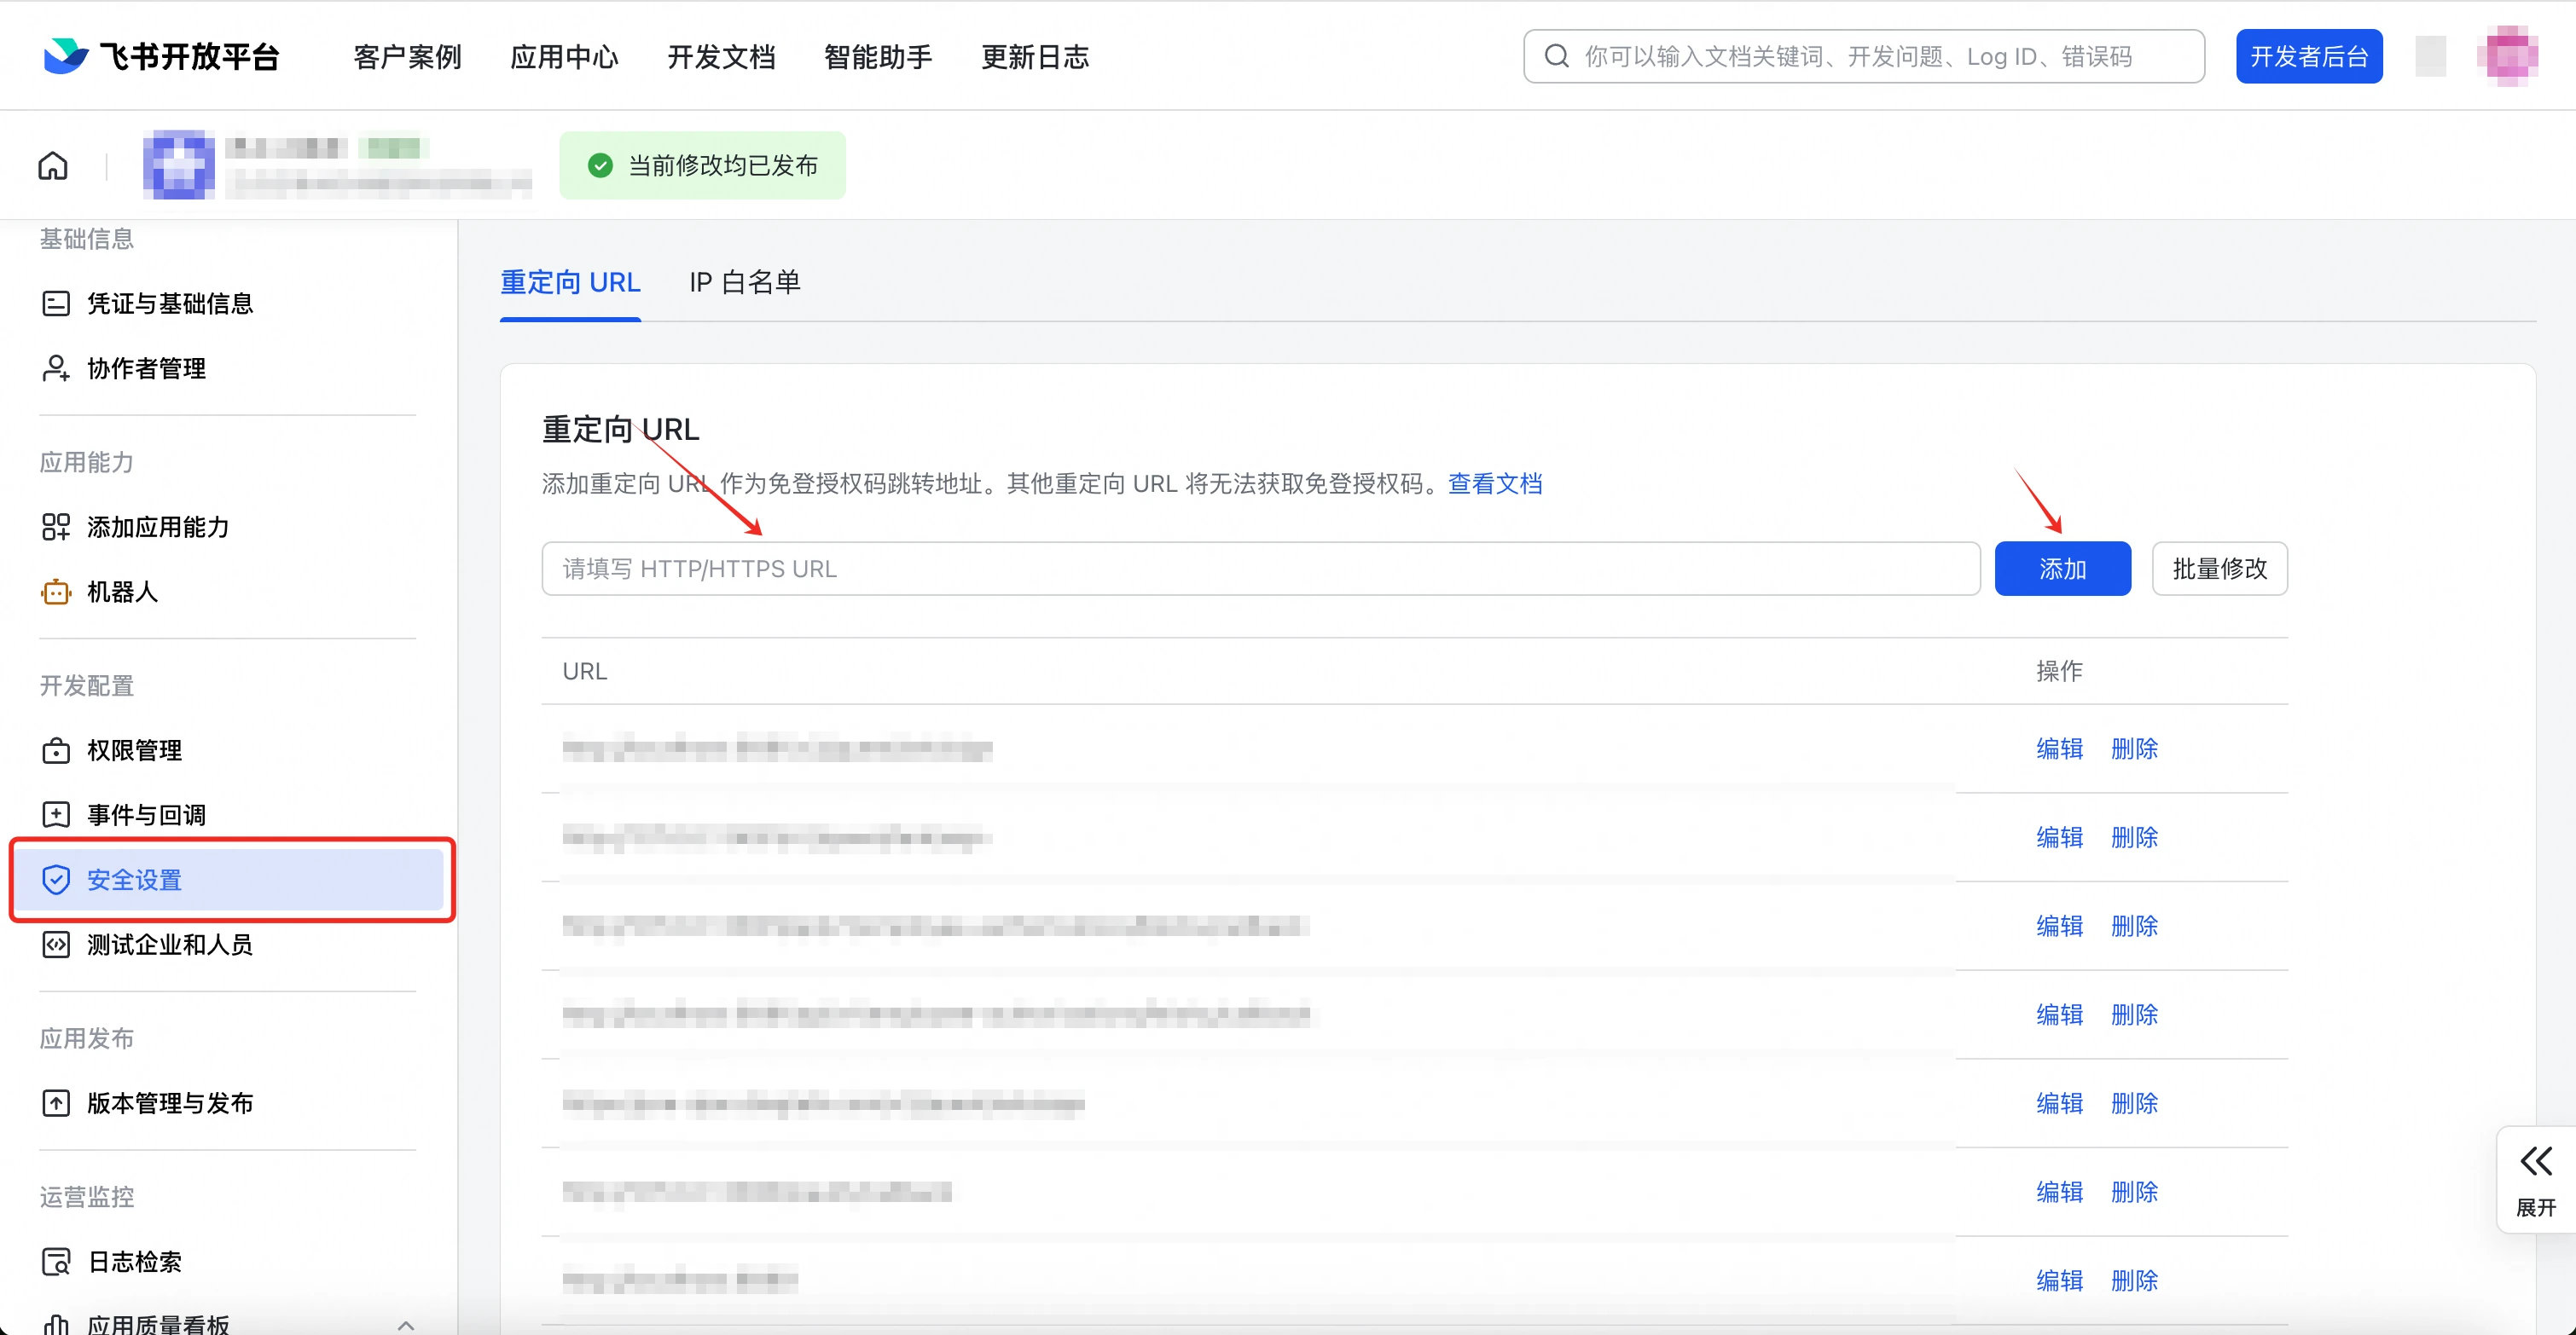
Task: Open 版本管理与发布 in the sidebar
Action: 170,1103
